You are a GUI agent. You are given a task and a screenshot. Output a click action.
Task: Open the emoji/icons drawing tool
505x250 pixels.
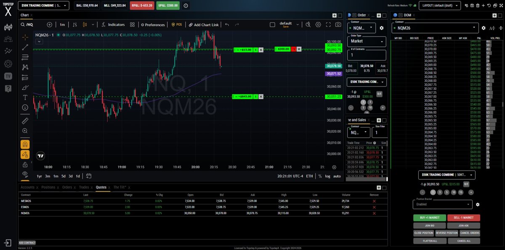25,108
